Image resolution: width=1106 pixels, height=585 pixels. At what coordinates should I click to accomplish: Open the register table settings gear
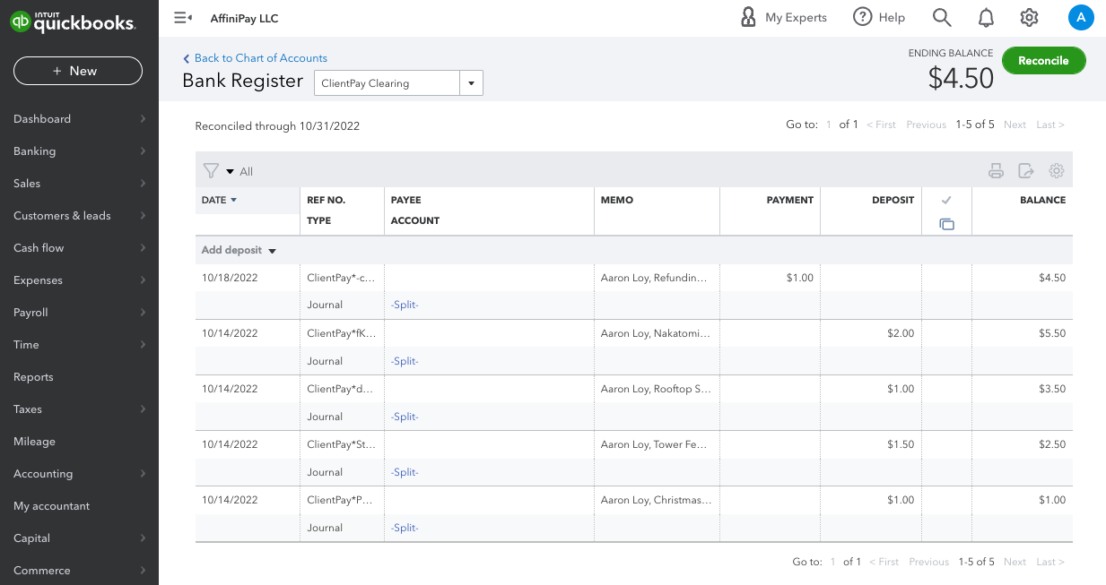pos(1057,171)
